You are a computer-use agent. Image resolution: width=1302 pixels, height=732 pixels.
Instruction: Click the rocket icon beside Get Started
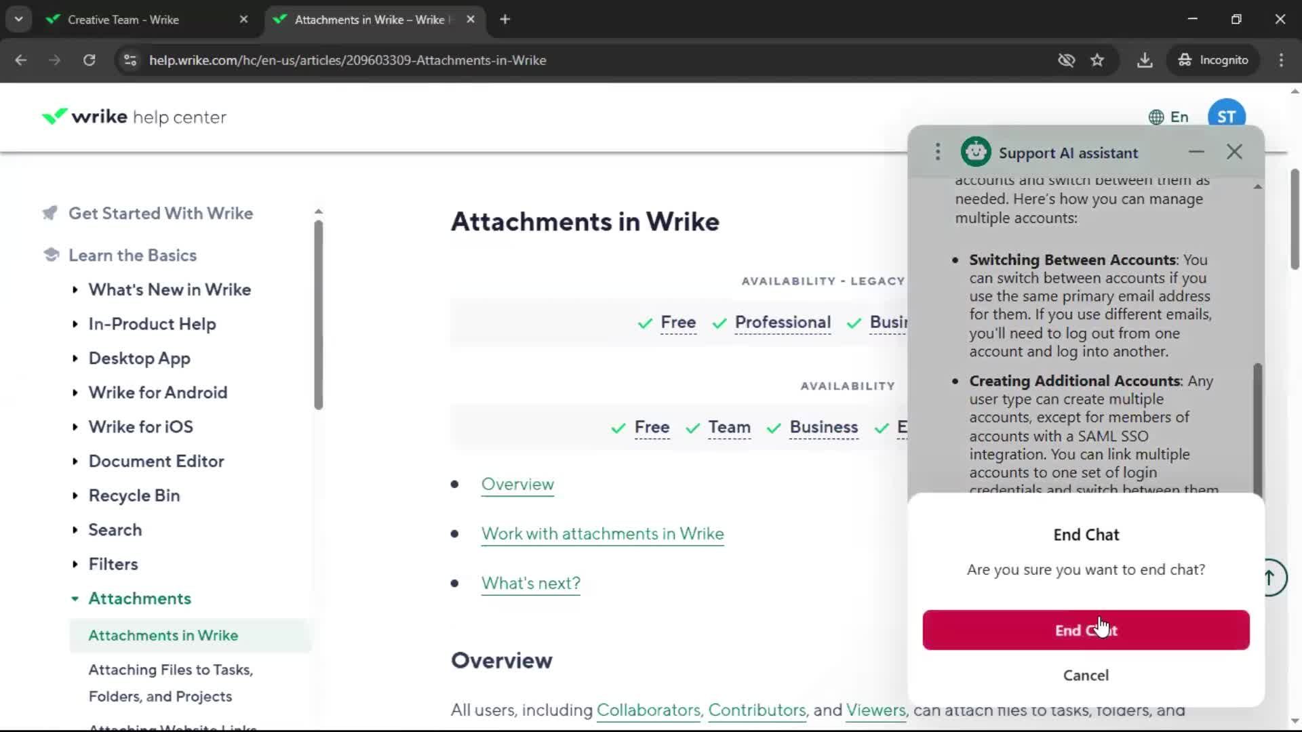pyautogui.click(x=50, y=213)
